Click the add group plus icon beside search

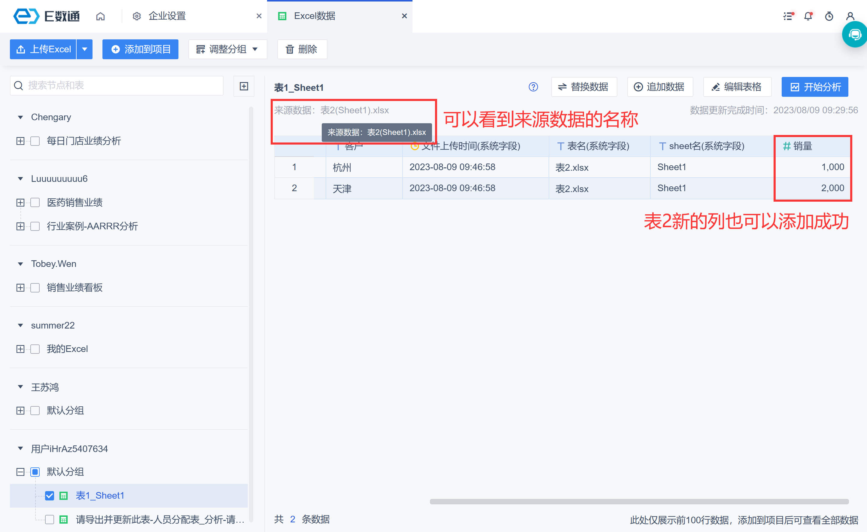[244, 86]
